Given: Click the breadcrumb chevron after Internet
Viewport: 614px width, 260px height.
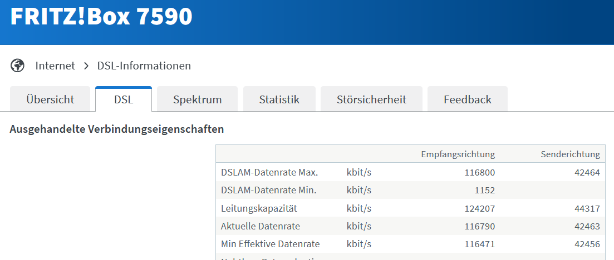Looking at the screenshot, I should click(x=86, y=66).
